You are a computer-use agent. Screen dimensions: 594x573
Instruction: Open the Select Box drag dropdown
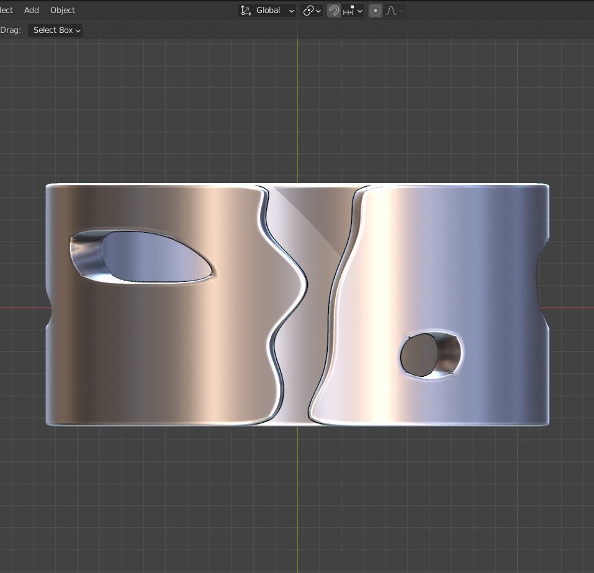point(55,30)
